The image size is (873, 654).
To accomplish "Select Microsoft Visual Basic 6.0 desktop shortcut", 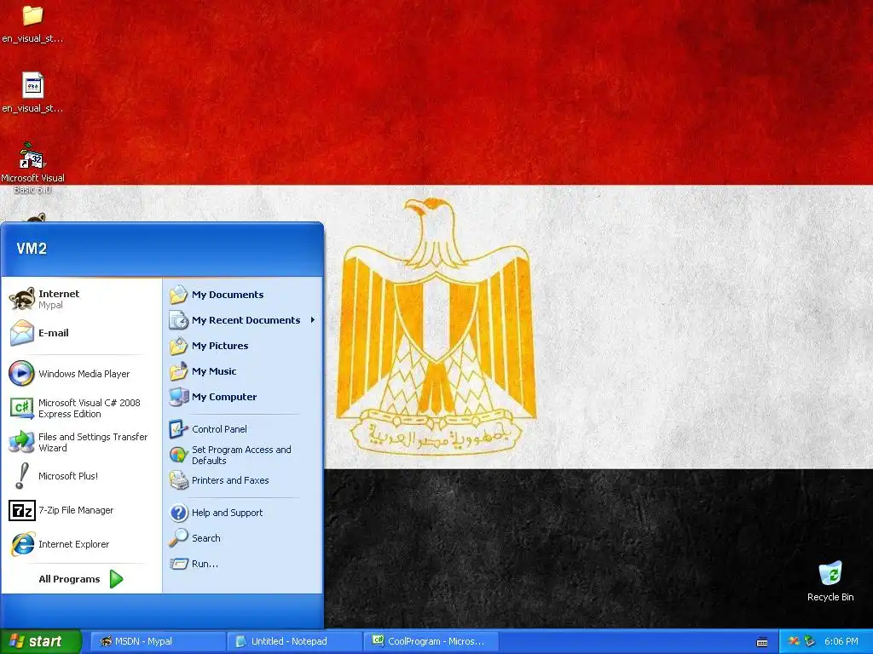I will click(x=32, y=168).
